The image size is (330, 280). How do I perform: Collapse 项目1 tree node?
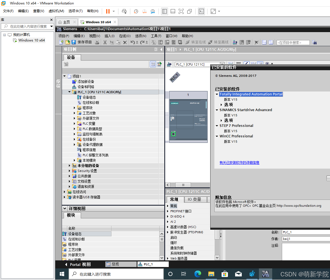click(65, 76)
